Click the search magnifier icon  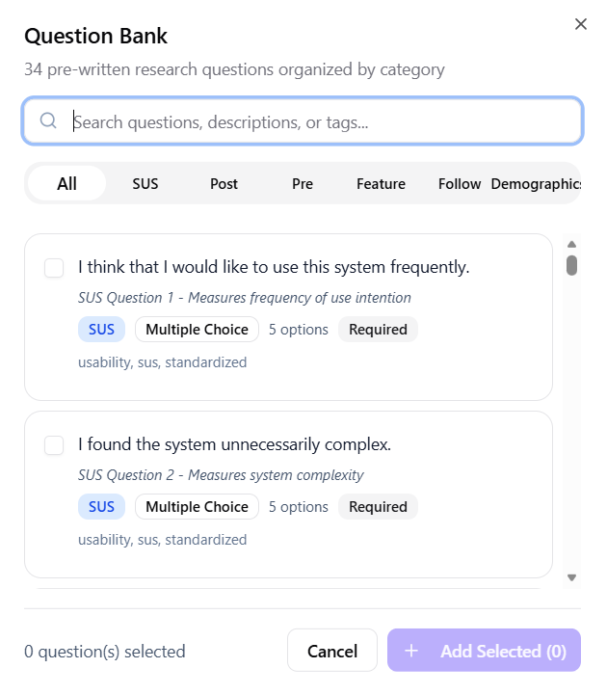point(48,121)
